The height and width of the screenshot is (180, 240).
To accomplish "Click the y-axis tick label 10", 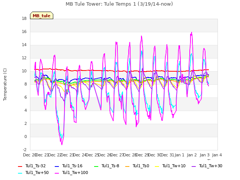I will 24,71.
